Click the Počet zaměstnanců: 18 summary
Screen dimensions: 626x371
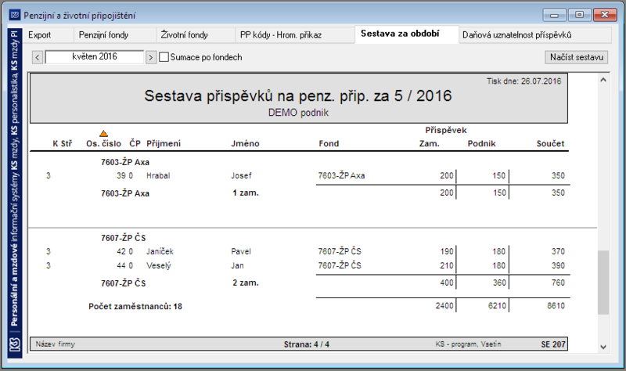[135, 306]
